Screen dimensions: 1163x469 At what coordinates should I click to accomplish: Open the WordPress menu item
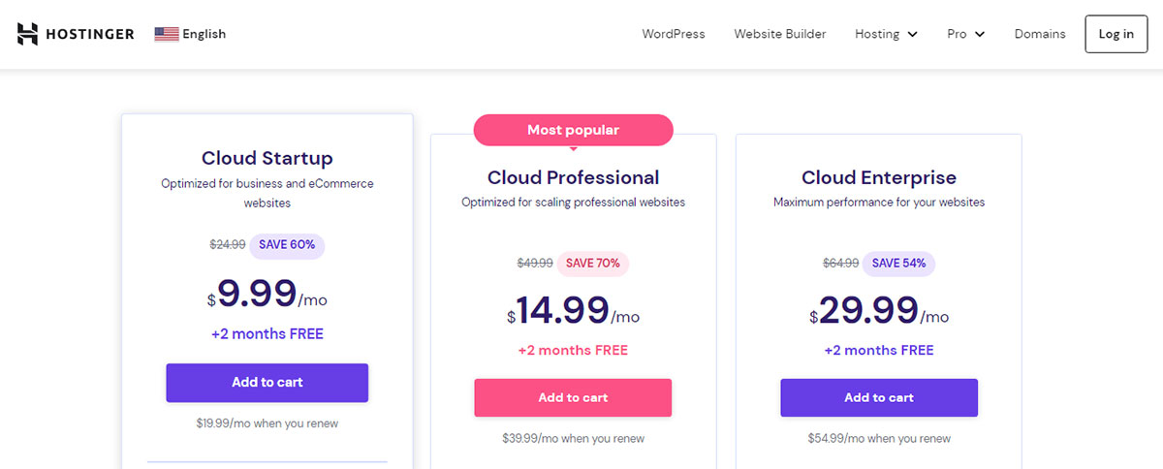[x=674, y=34]
